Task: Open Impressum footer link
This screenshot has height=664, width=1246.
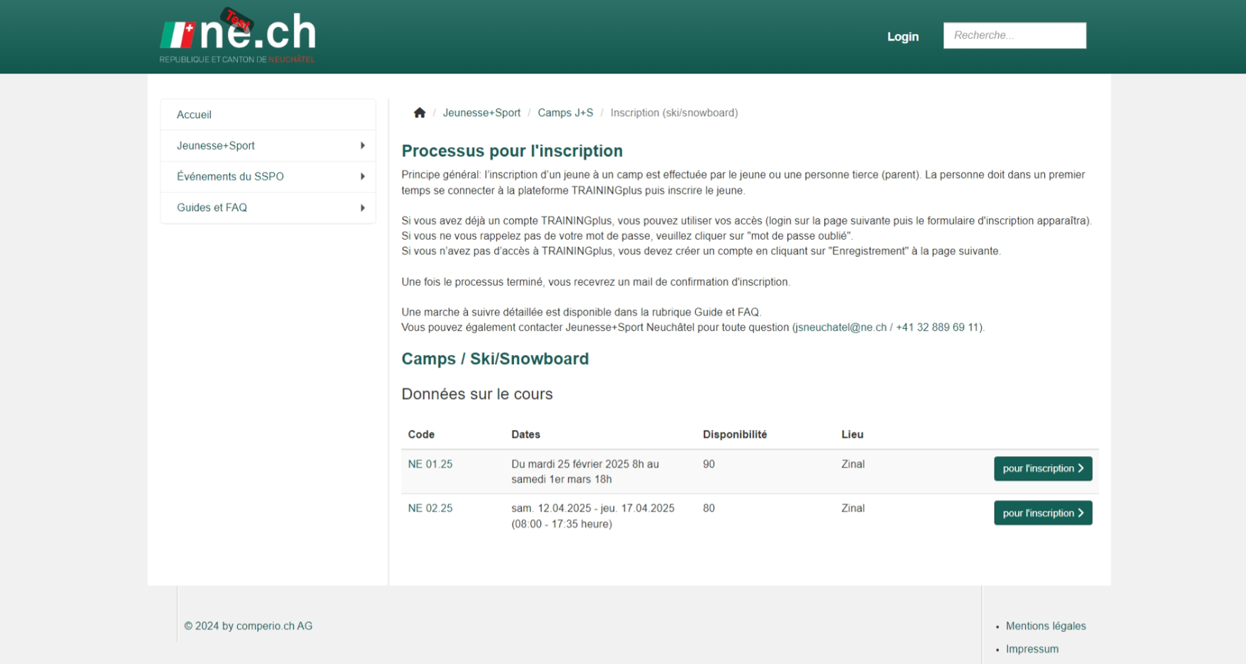Action: 1032,649
